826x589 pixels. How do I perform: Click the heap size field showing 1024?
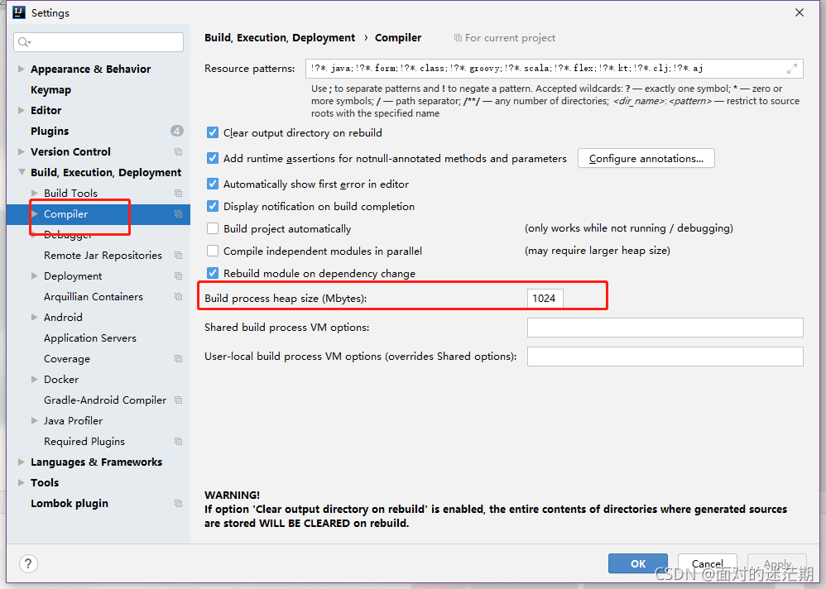pyautogui.click(x=545, y=298)
